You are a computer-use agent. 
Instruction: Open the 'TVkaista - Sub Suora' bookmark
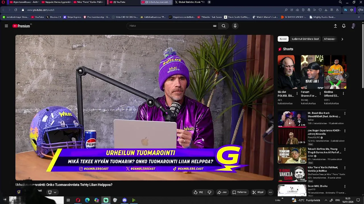tap(209, 17)
